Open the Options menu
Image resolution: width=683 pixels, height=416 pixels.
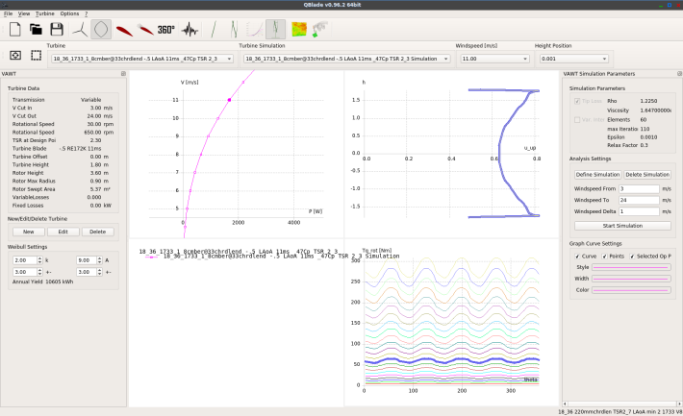69,13
